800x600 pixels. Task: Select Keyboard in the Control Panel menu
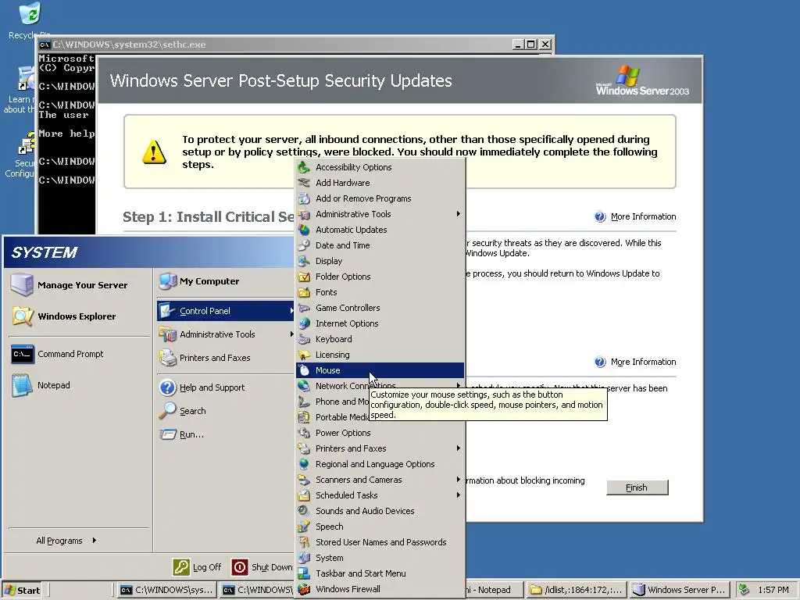click(x=380, y=339)
